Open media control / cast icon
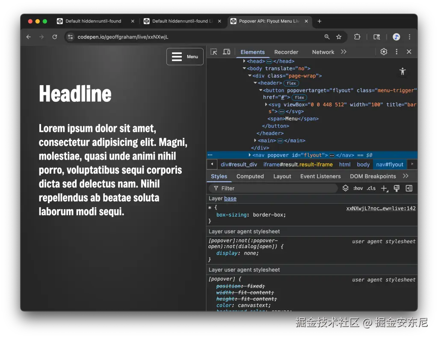 [376, 37]
